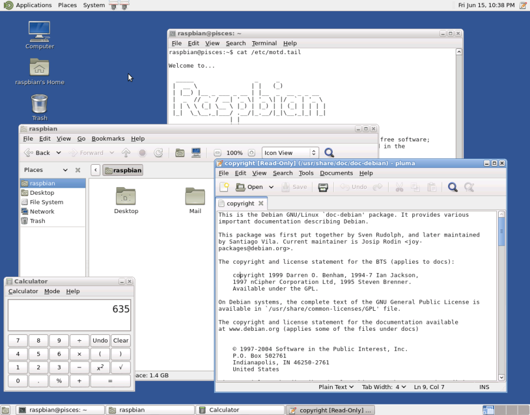Click the Paste icon in pluma's toolbar

[x=430, y=187]
